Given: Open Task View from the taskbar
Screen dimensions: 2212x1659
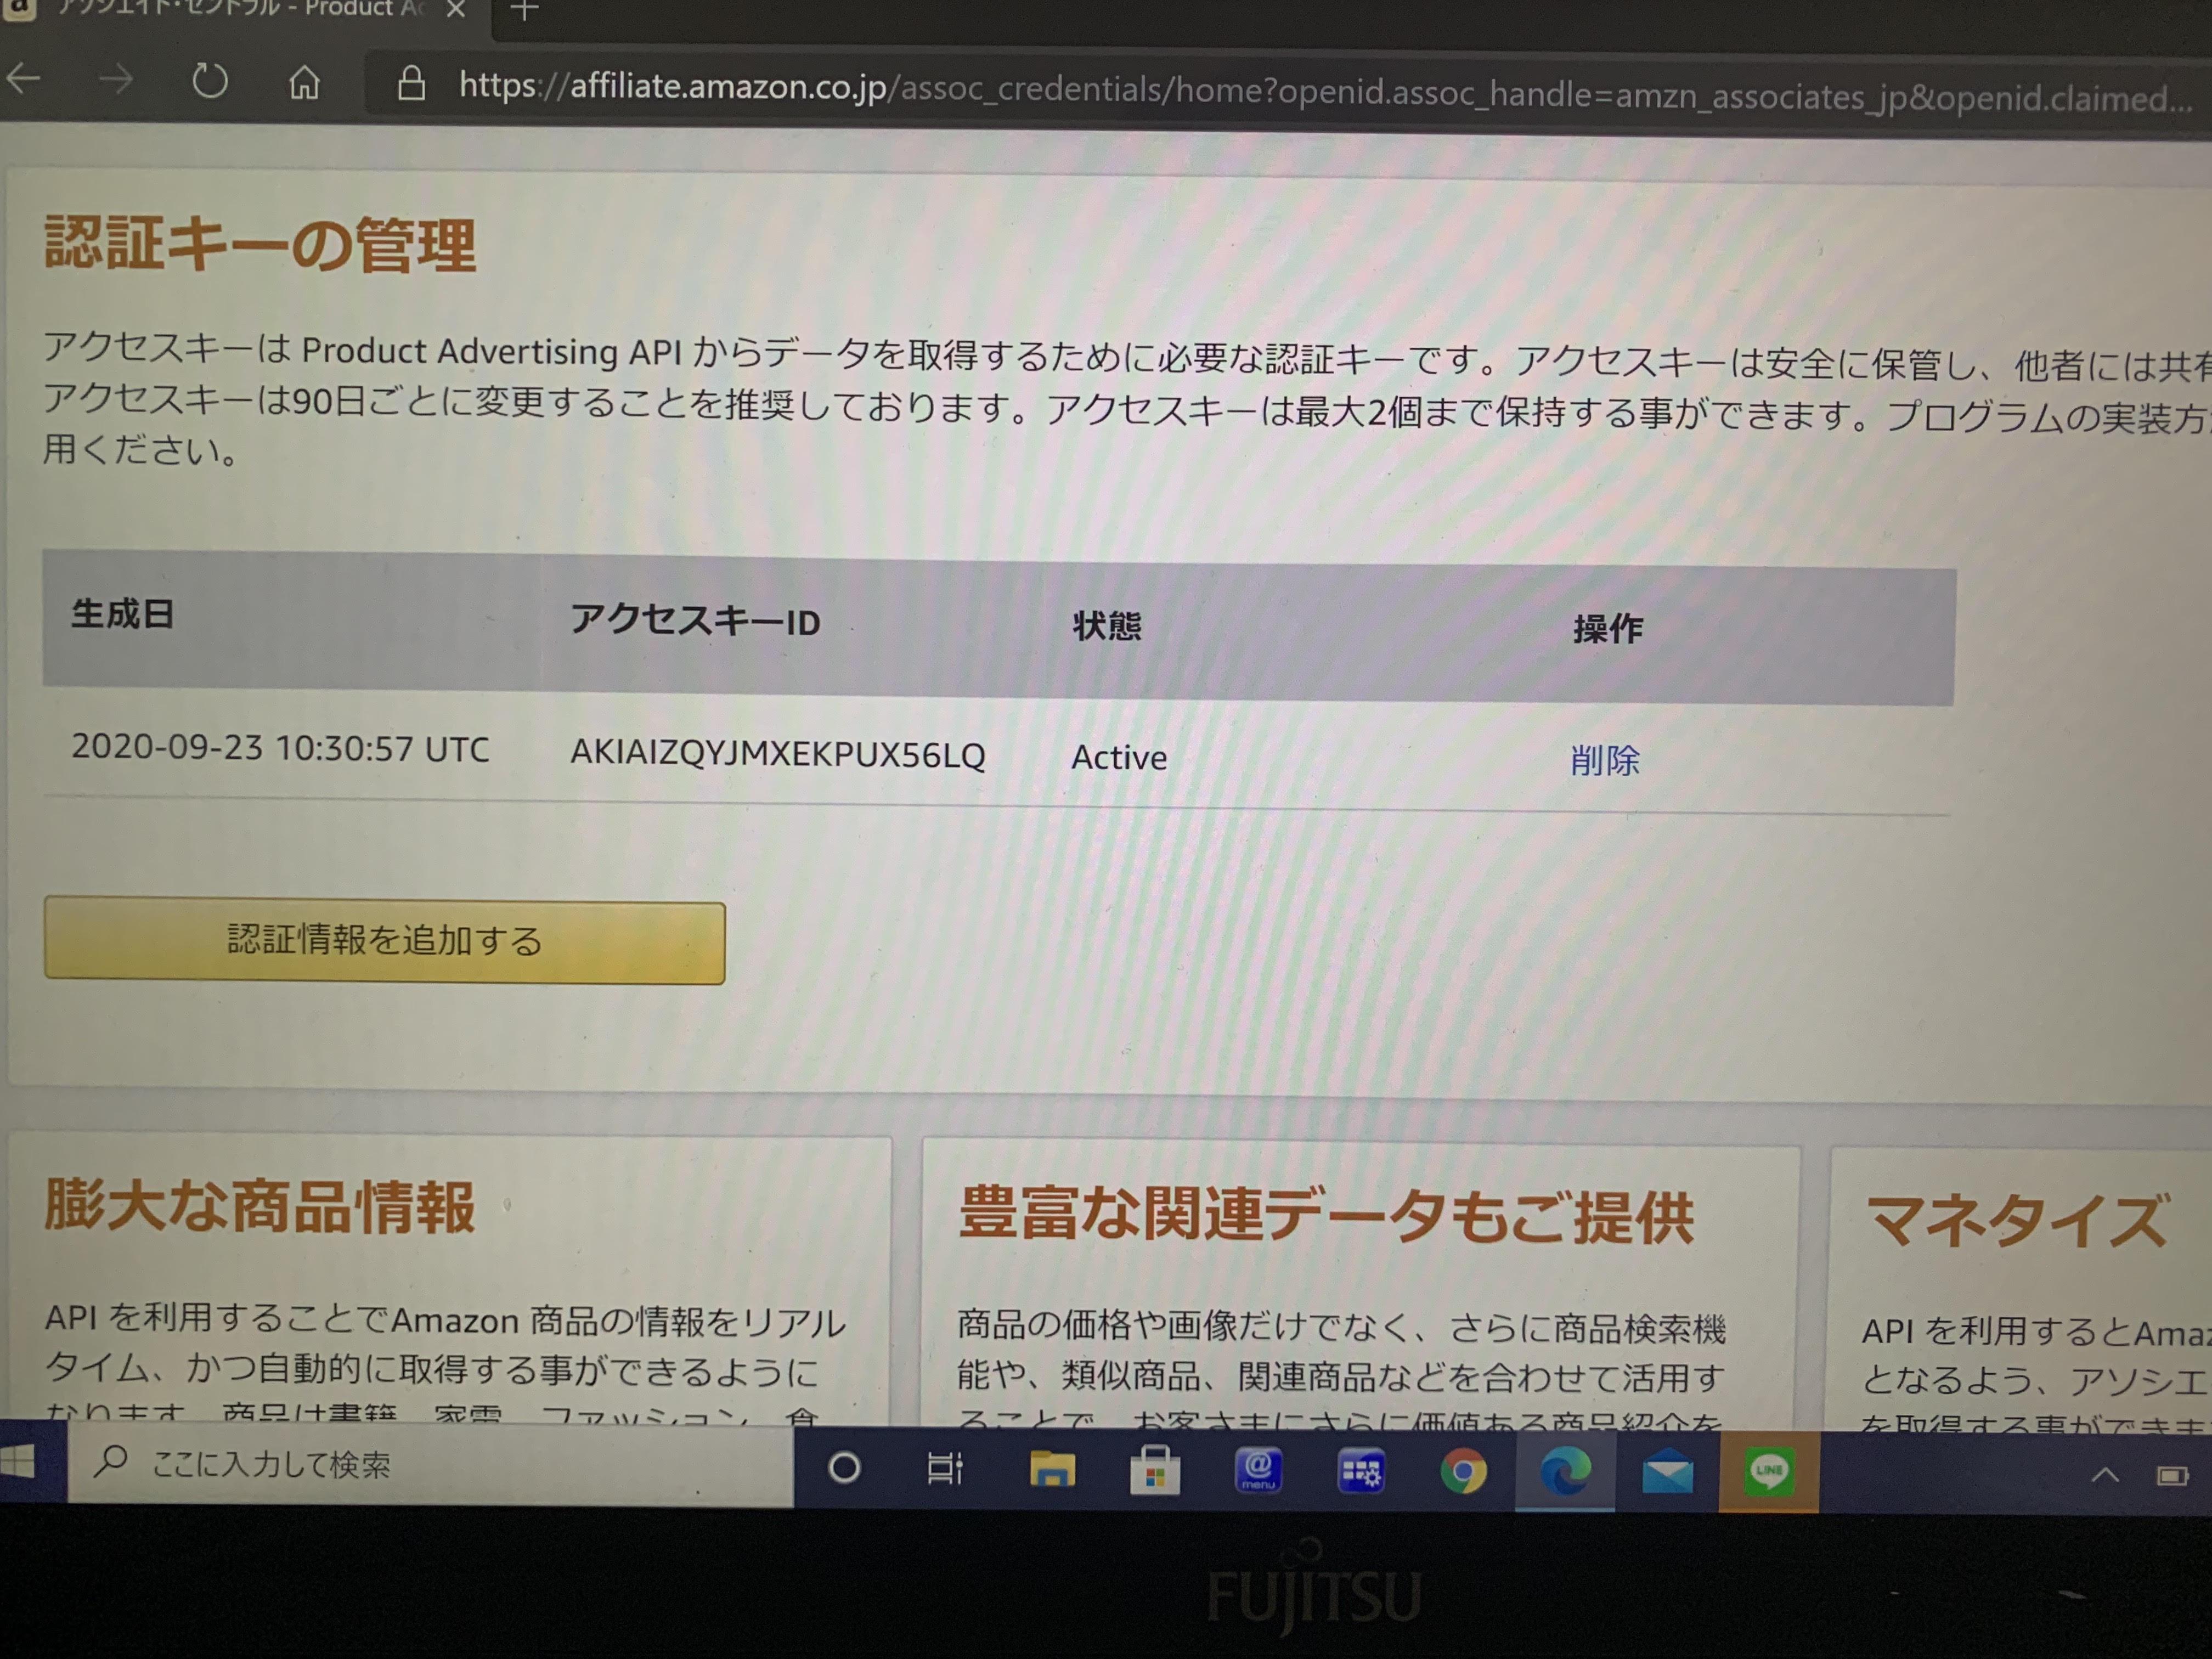Looking at the screenshot, I should (x=944, y=1470).
